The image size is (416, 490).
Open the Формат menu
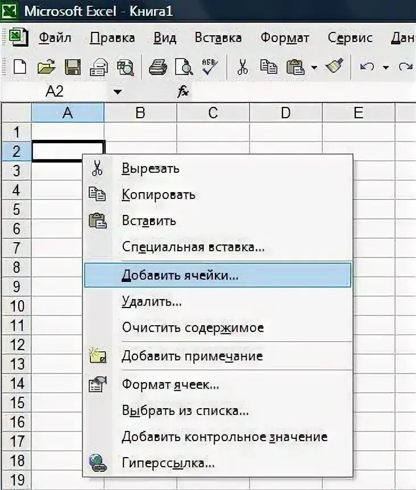(285, 38)
